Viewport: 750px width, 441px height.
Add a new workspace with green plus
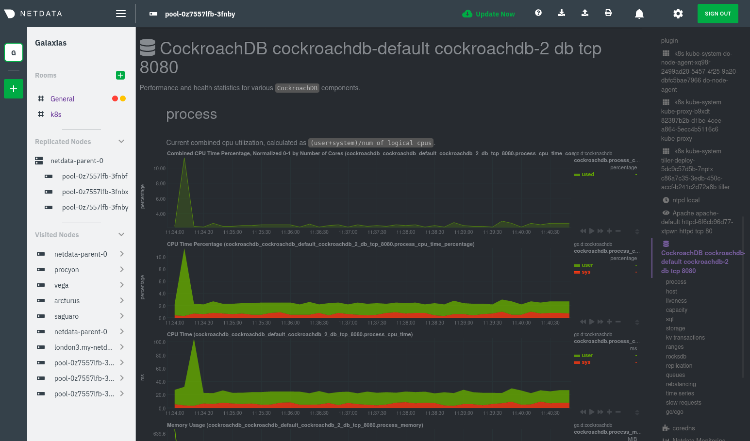click(14, 89)
